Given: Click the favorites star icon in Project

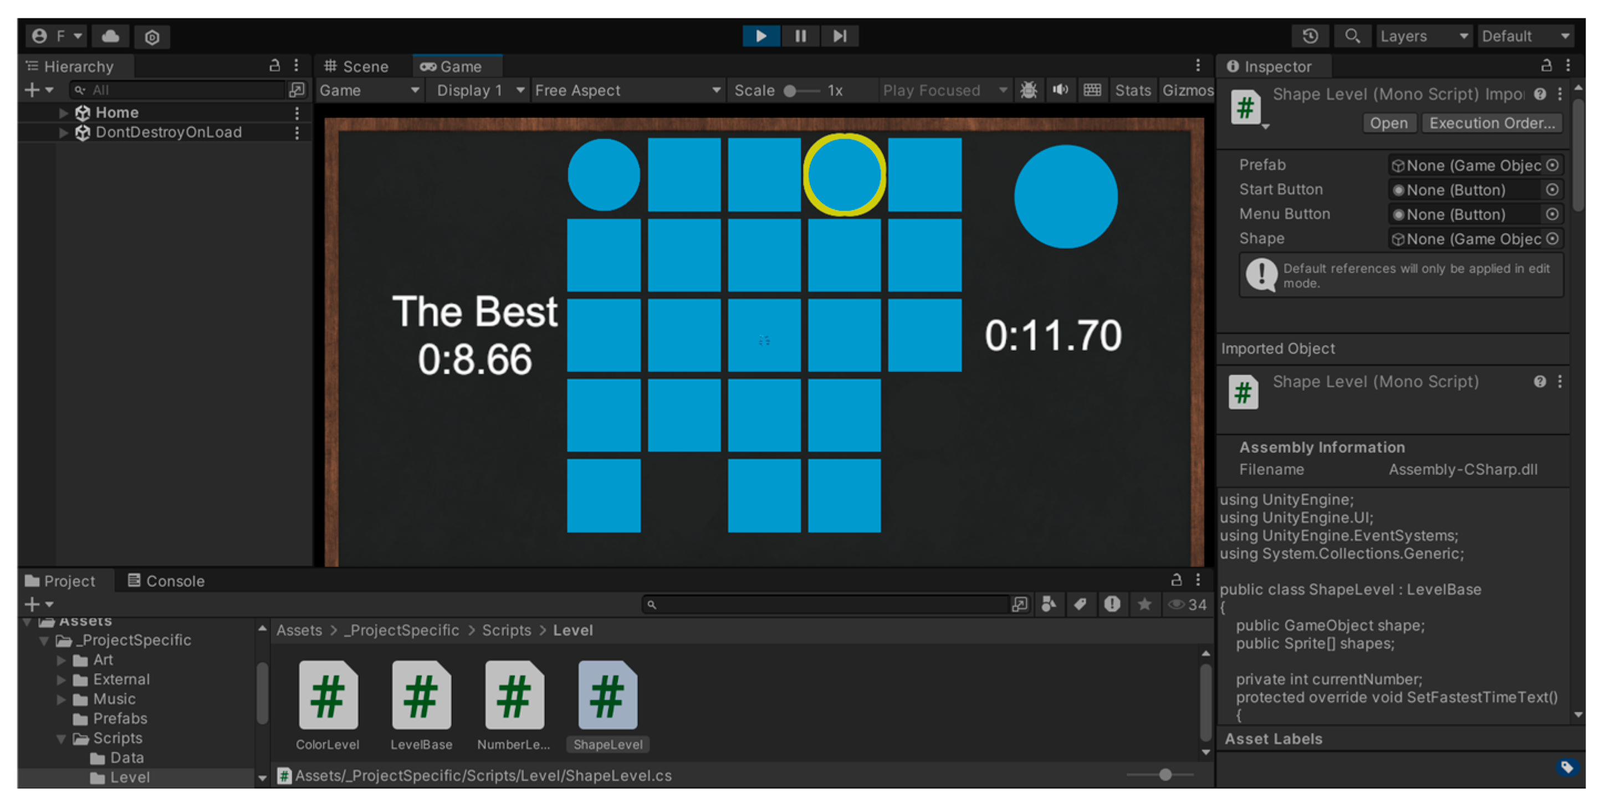Looking at the screenshot, I should 1144,604.
